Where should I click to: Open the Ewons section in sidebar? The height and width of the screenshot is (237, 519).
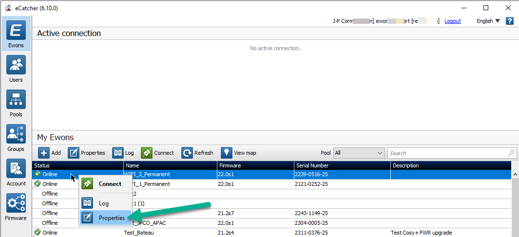(16, 34)
